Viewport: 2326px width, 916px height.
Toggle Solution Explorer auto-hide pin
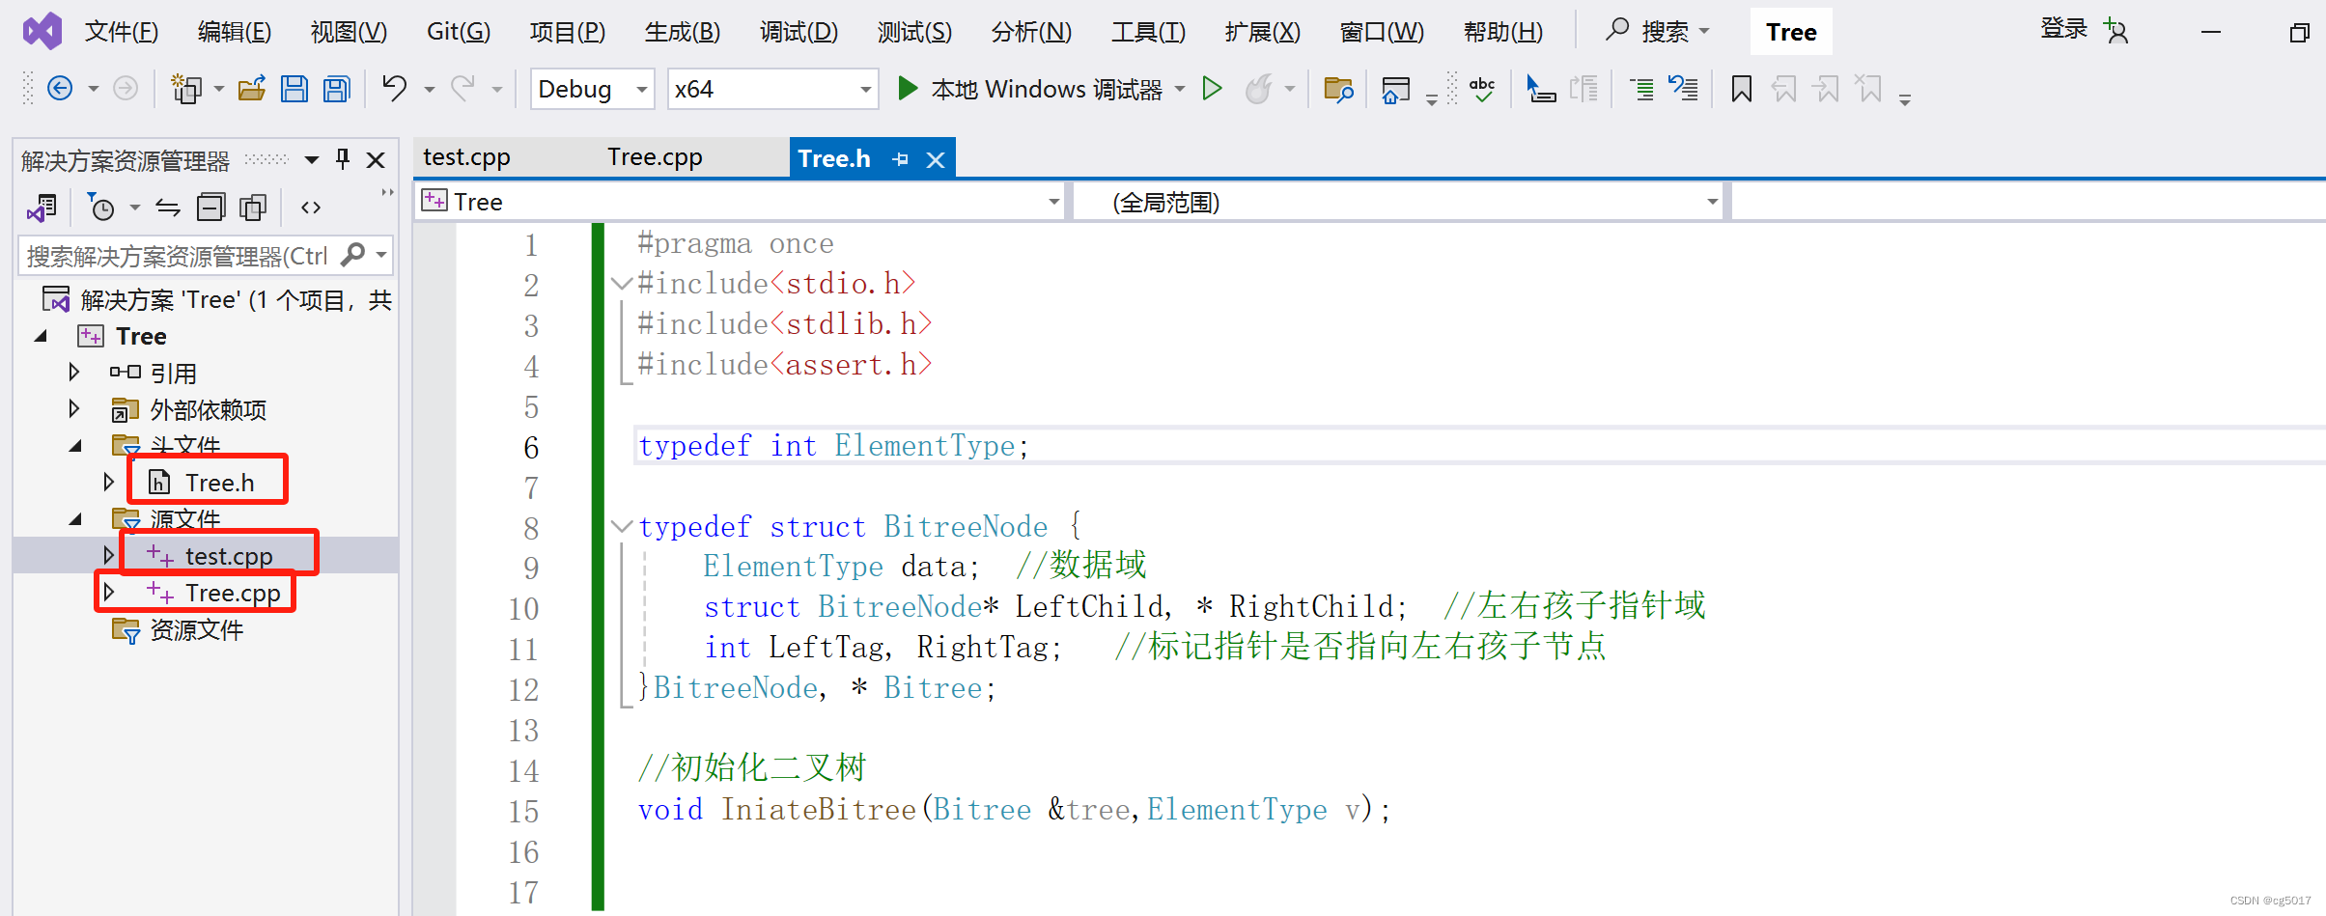point(343,159)
